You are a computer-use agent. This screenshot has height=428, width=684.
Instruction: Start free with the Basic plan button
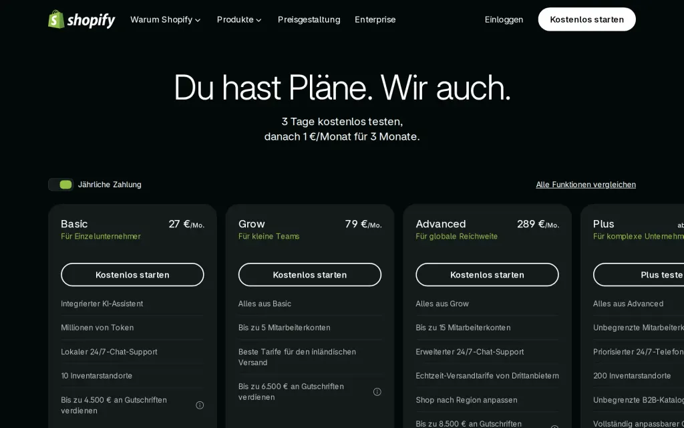pos(133,275)
